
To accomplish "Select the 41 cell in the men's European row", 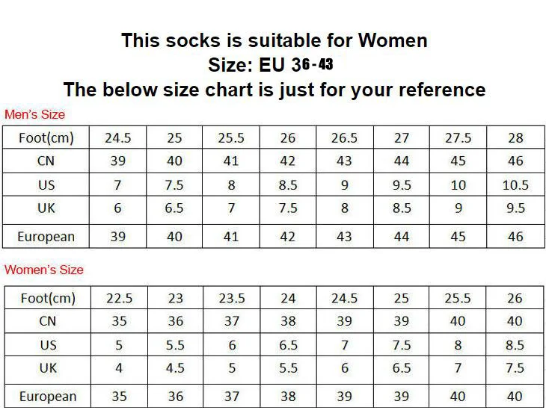I will [231, 236].
